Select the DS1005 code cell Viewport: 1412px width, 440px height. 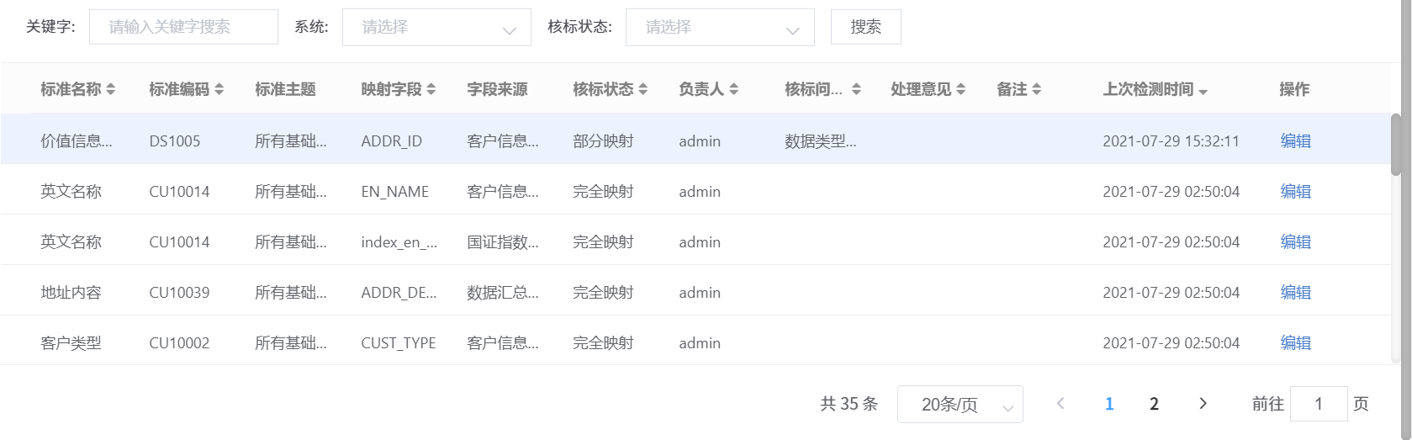[175, 141]
